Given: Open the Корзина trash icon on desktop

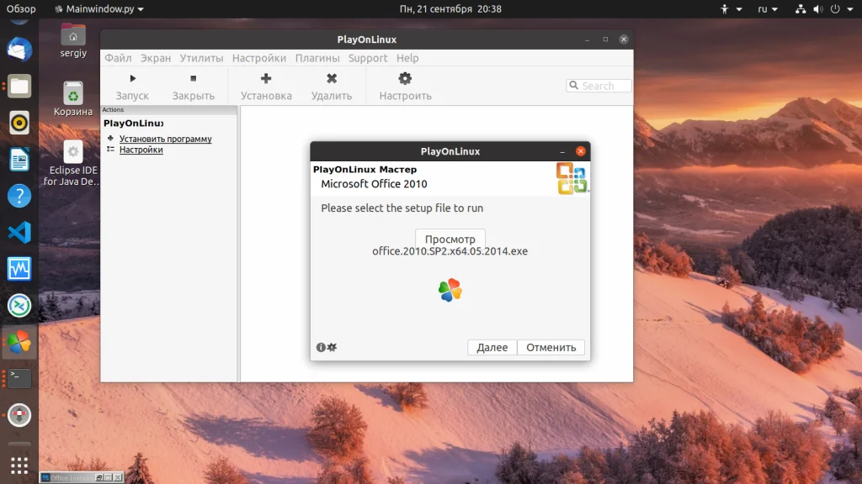Looking at the screenshot, I should tap(73, 99).
